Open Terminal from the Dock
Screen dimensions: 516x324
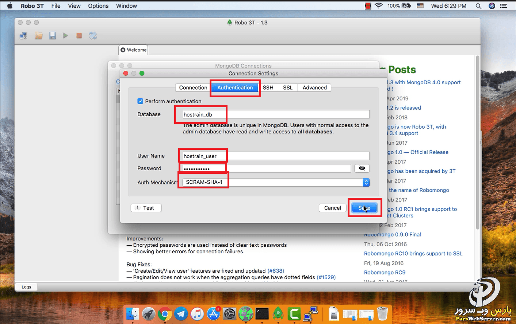click(x=262, y=313)
